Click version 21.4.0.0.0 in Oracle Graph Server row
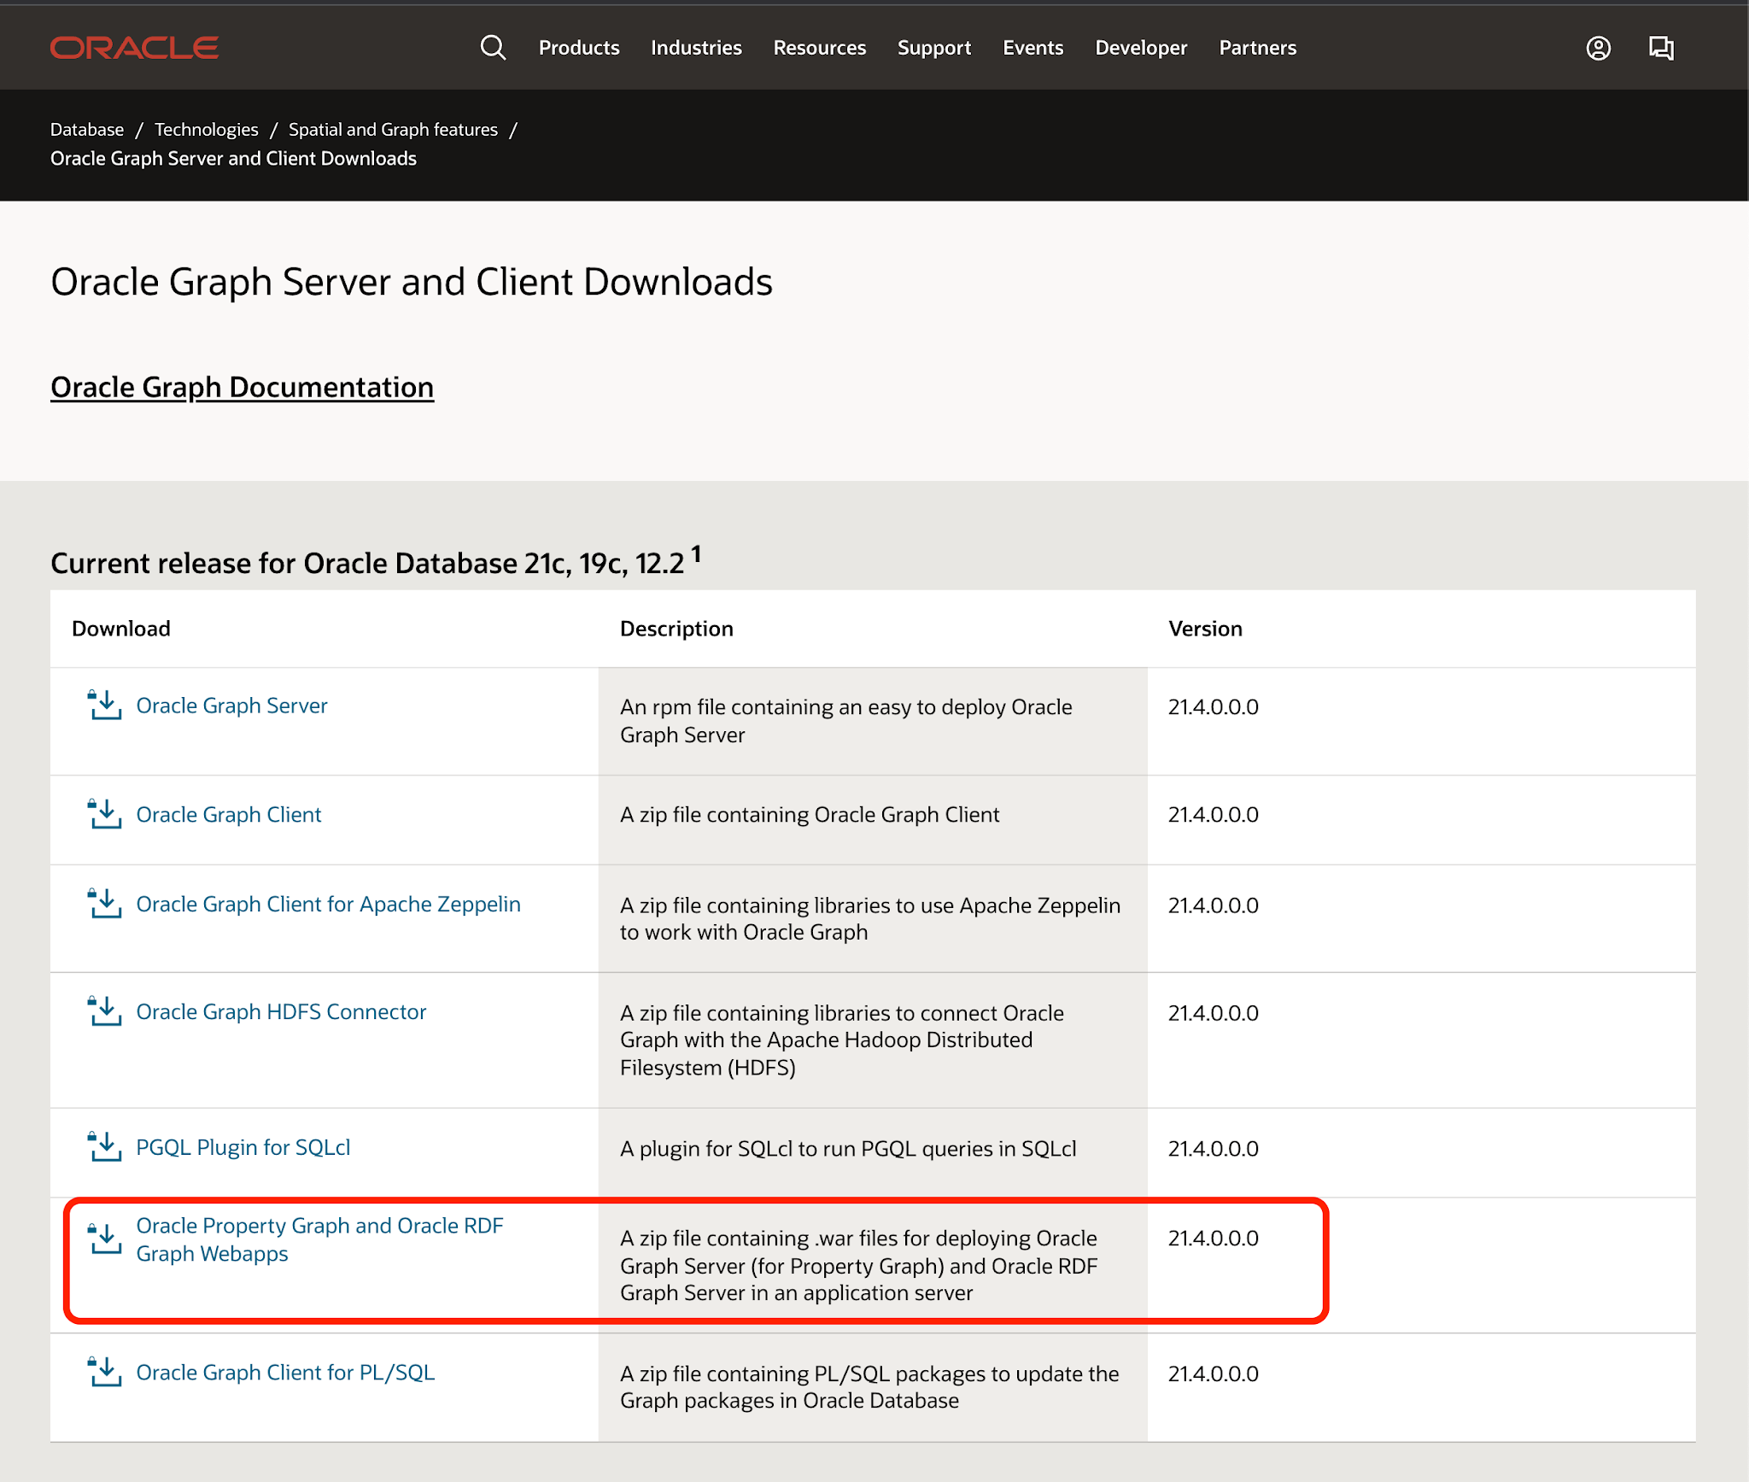 click(x=1213, y=706)
